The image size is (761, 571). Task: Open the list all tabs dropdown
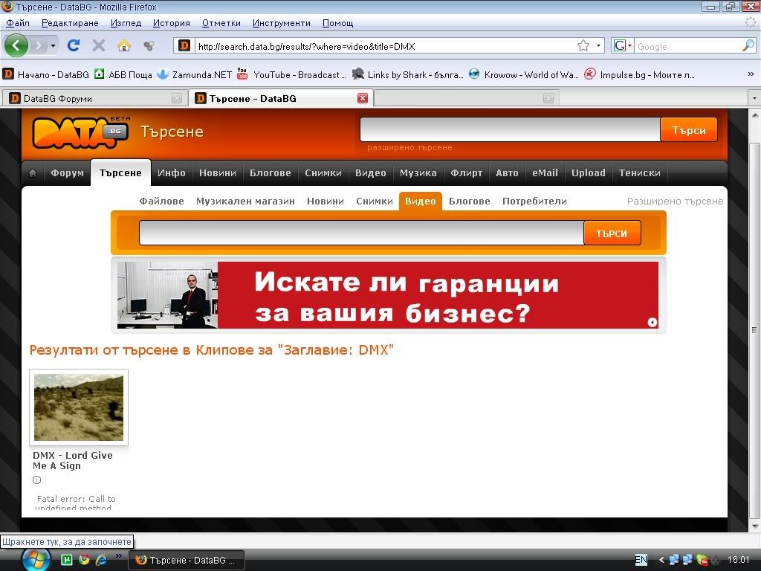pos(754,99)
